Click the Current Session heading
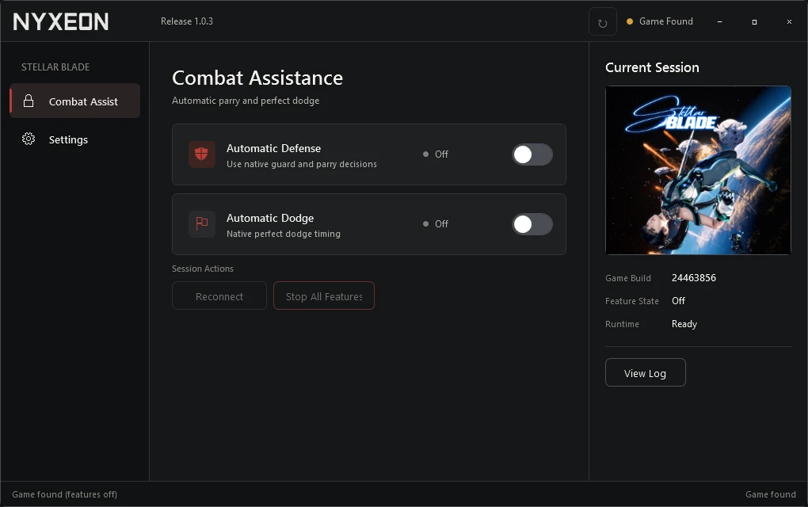 point(652,67)
